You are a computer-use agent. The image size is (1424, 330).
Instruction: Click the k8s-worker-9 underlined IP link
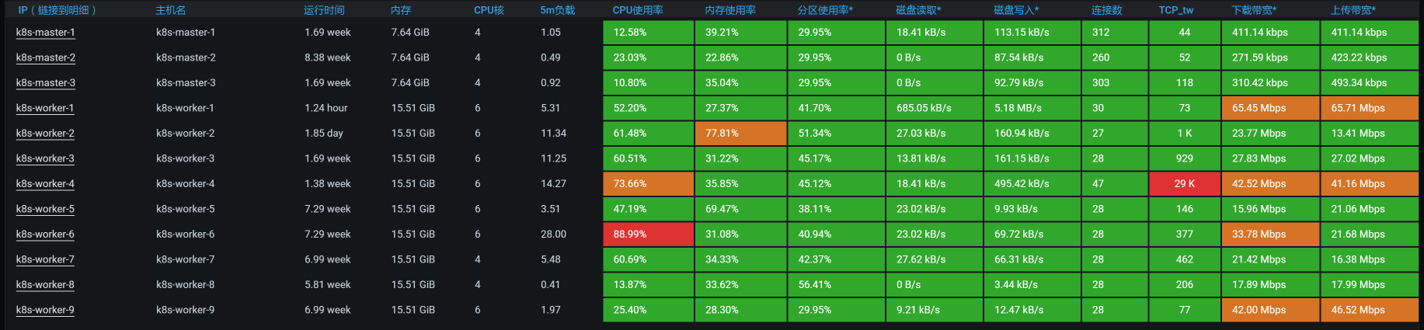(x=45, y=310)
